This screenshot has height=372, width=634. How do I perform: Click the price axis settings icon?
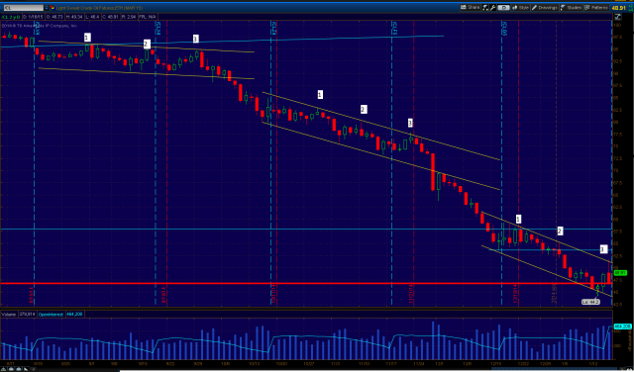[x=617, y=17]
